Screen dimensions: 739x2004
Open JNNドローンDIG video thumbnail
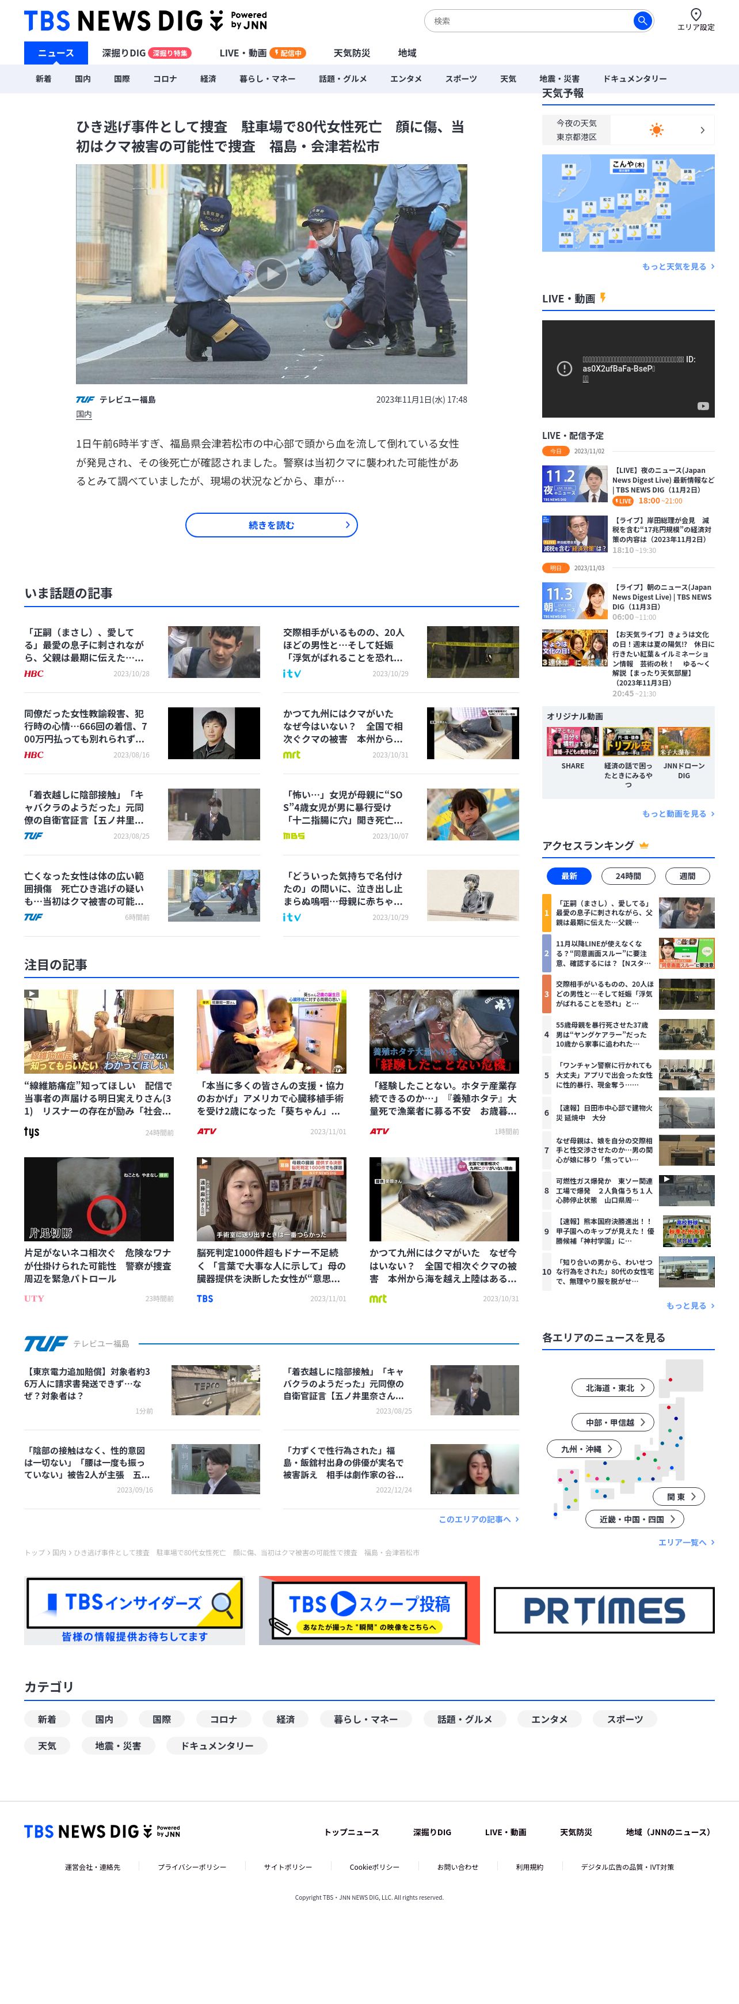pyautogui.click(x=684, y=741)
